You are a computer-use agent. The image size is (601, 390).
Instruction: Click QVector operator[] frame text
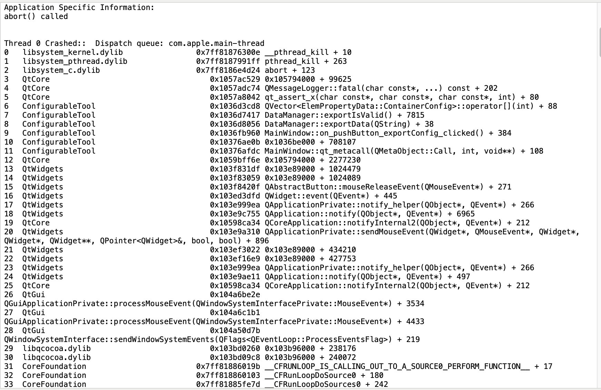point(411,106)
